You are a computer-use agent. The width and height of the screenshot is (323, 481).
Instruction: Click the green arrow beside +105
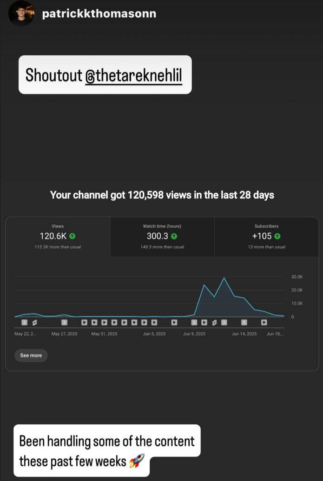point(277,236)
